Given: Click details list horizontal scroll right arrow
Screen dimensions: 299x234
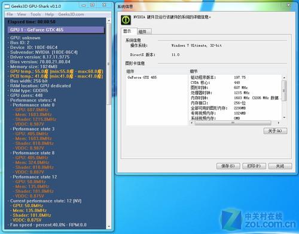Looking at the screenshot, I should [x=279, y=123].
